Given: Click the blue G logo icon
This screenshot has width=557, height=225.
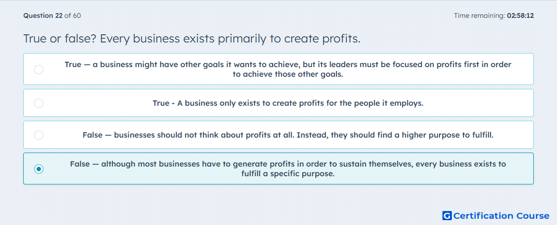Looking at the screenshot, I should click(447, 215).
